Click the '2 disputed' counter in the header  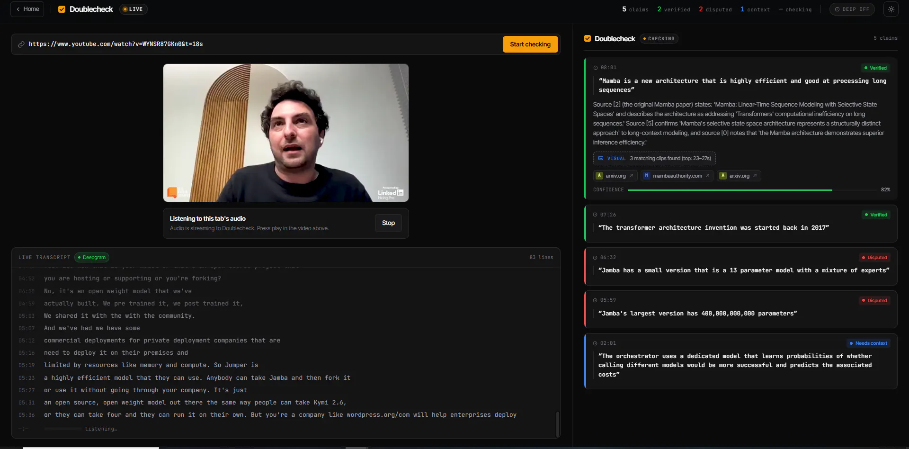[715, 9]
